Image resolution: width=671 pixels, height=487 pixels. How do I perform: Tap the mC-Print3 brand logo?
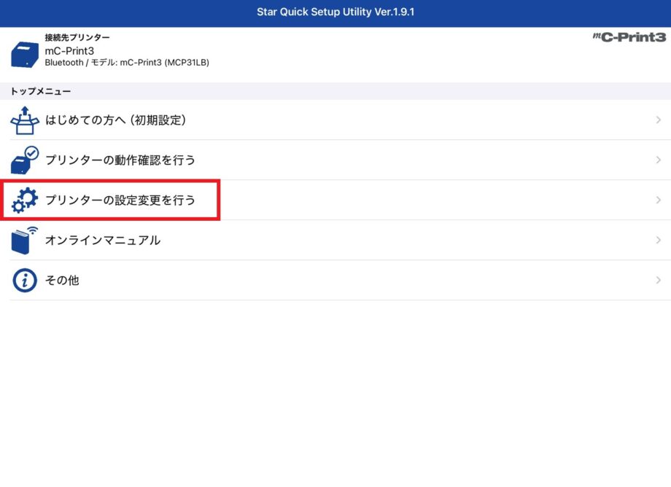pyautogui.click(x=629, y=37)
